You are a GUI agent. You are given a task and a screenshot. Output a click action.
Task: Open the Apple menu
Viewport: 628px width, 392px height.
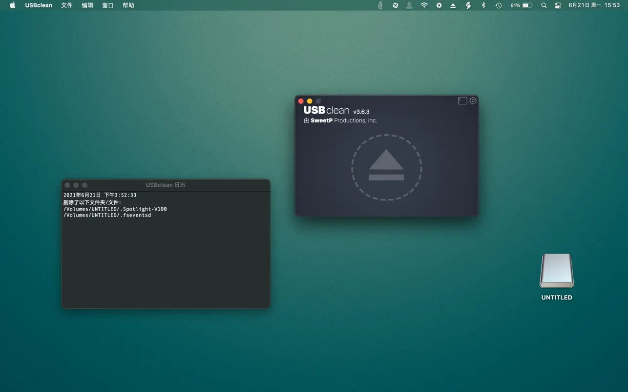[x=12, y=5]
